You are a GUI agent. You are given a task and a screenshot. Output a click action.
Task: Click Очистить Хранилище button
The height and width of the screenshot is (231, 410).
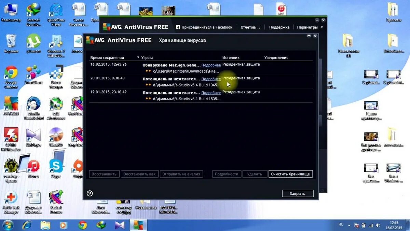[x=290, y=174]
